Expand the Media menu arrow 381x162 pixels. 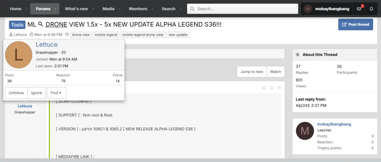click(119, 9)
